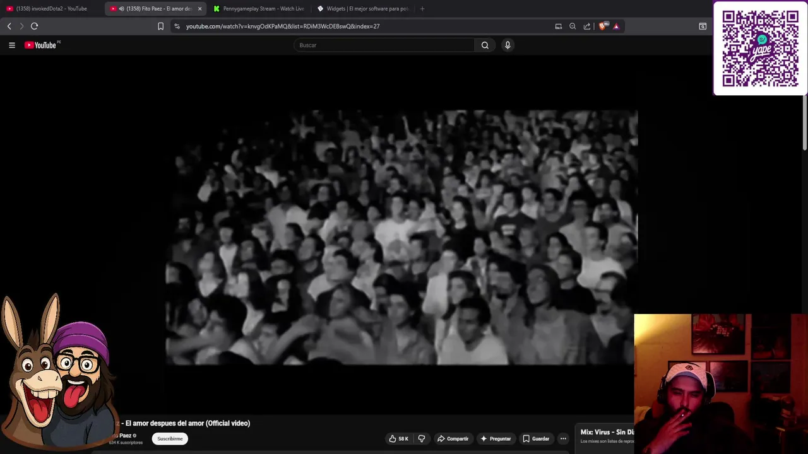The width and height of the screenshot is (808, 454).
Task: Open the zoom magnifier icon in address bar
Action: pos(573,26)
